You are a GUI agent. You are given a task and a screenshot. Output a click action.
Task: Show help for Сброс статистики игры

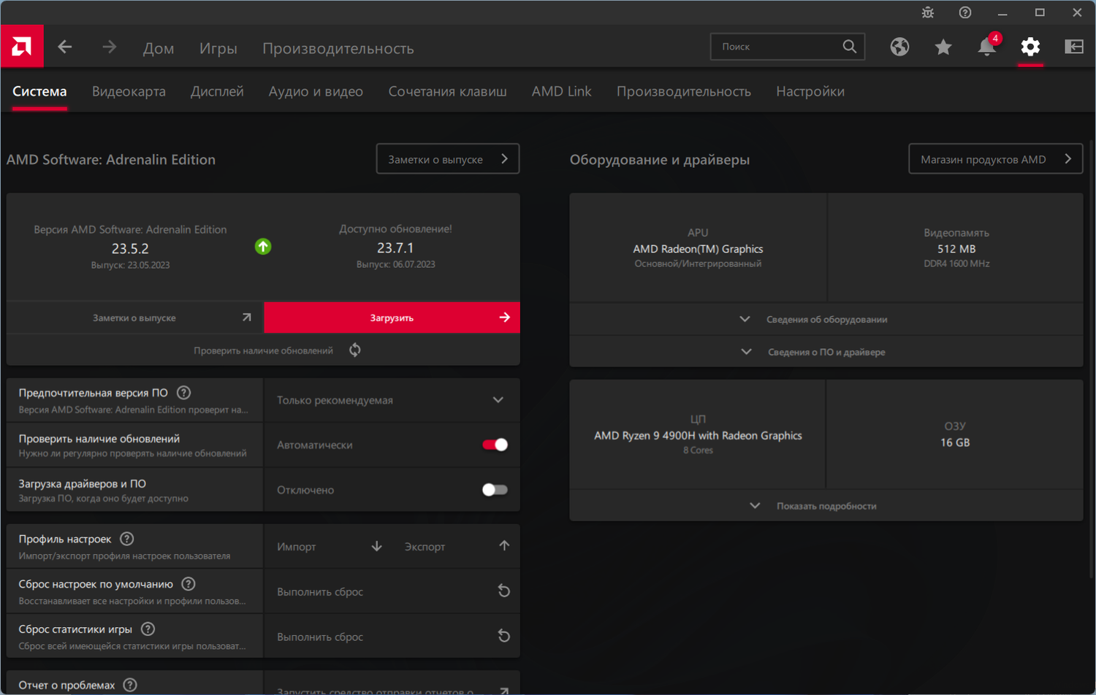point(148,629)
